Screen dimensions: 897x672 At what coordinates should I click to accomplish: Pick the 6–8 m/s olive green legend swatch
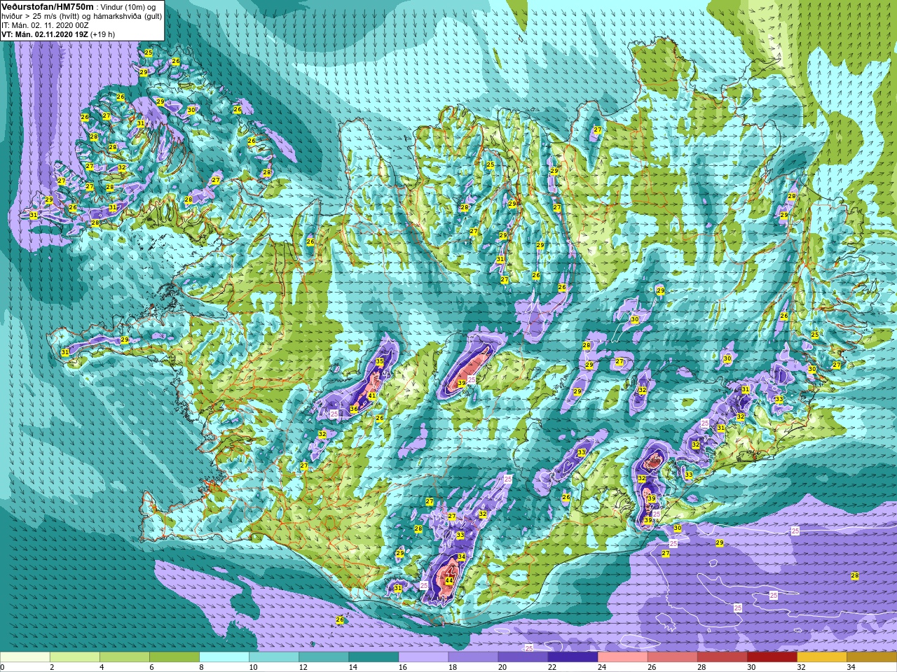pyautogui.click(x=174, y=657)
